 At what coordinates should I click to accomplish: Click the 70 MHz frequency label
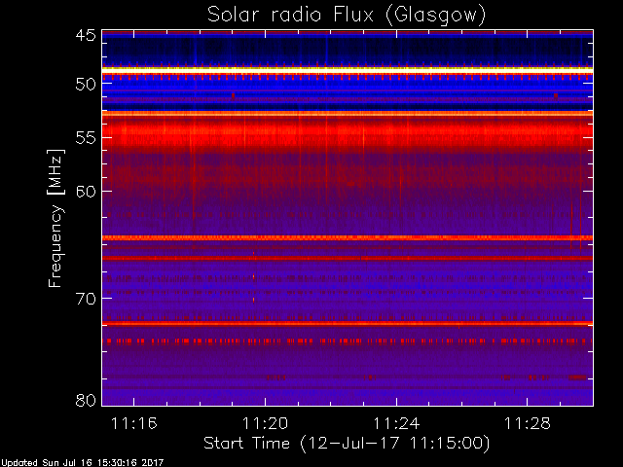click(x=86, y=299)
